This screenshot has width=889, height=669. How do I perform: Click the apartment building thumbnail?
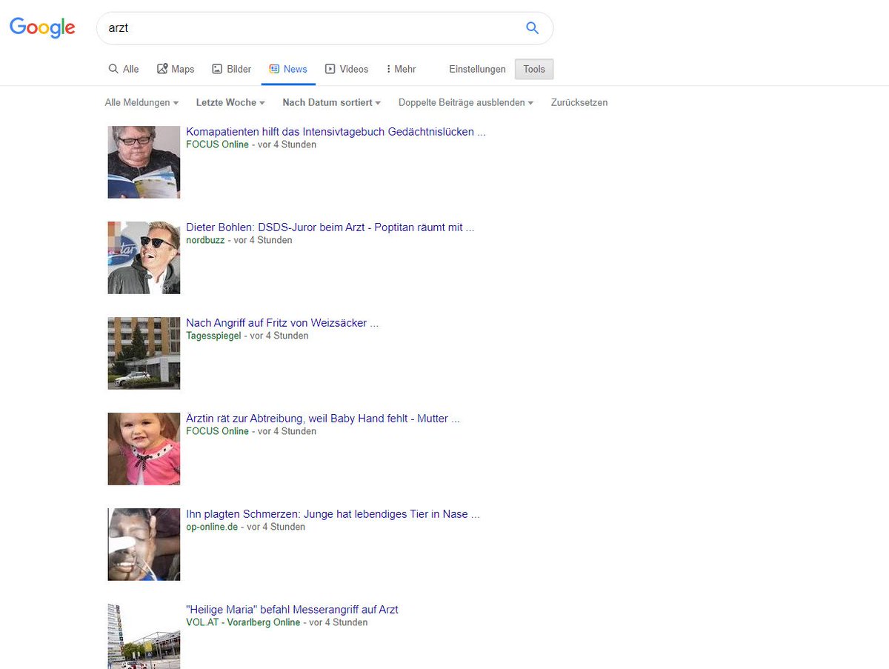click(144, 353)
